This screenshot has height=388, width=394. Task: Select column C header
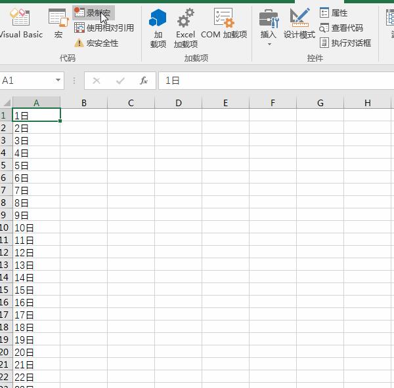[x=131, y=103]
